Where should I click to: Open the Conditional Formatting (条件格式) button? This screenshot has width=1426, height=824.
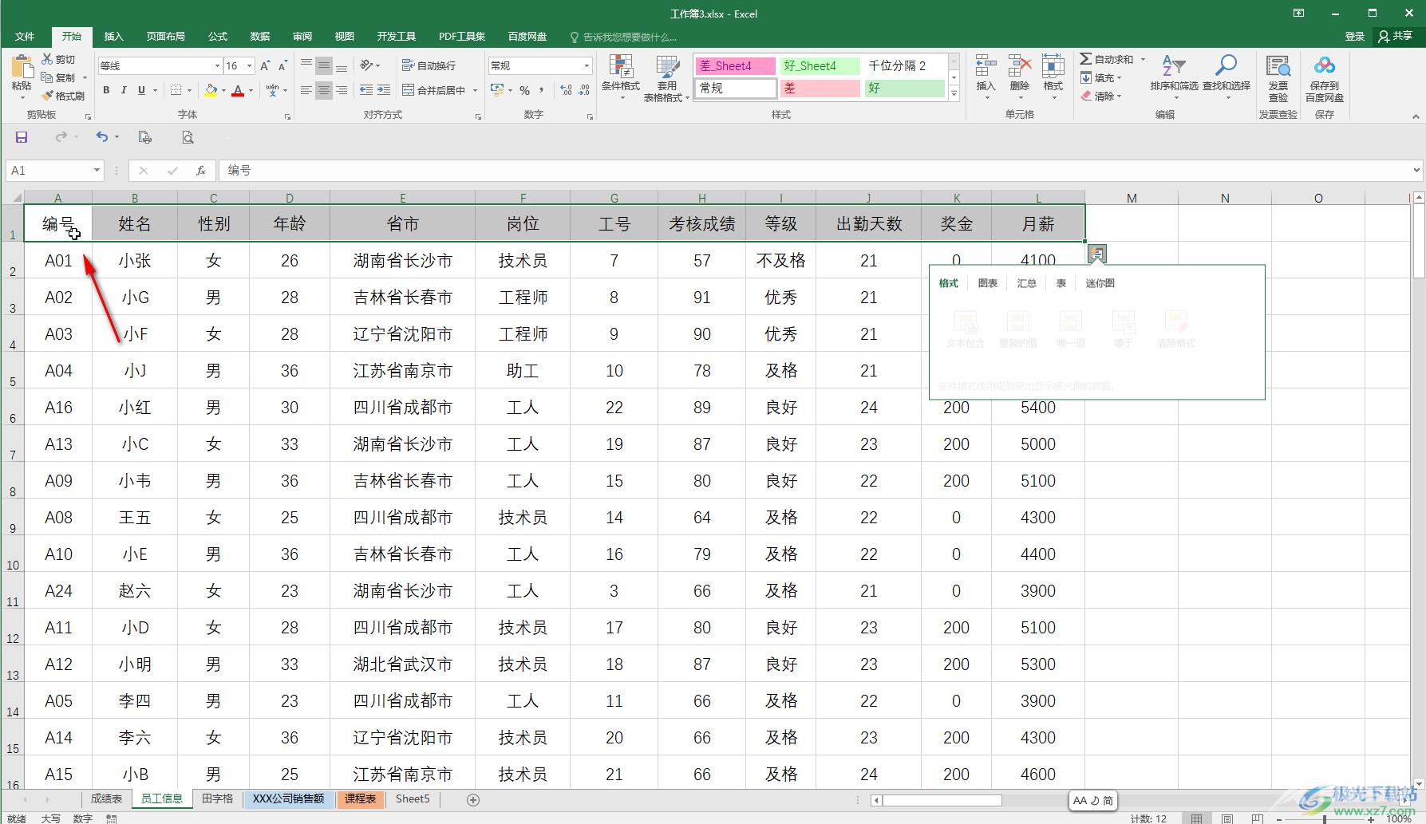click(620, 78)
